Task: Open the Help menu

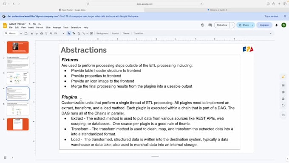Action: [86, 28]
